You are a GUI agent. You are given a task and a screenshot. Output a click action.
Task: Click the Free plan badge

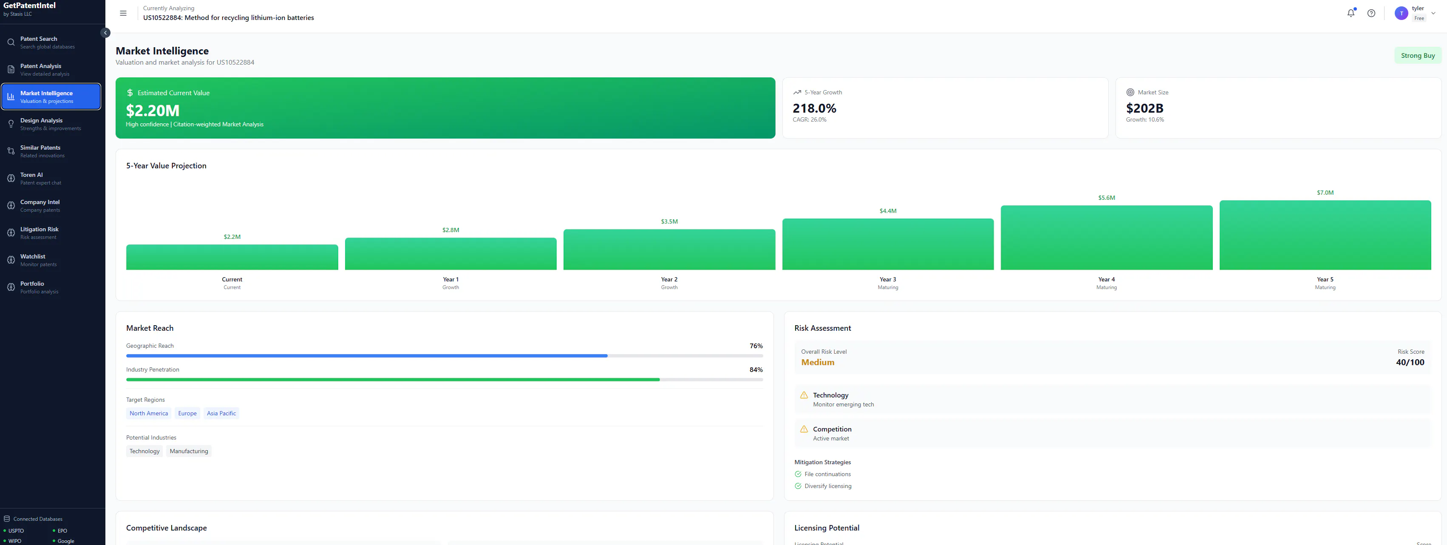point(1419,19)
